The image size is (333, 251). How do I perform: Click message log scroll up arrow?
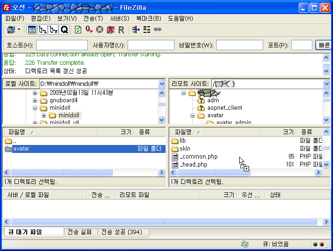point(326,57)
